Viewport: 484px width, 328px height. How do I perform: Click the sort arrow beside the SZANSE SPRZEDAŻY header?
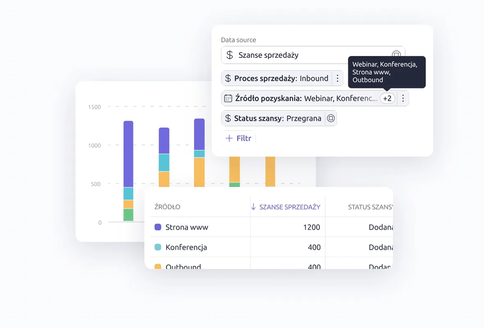pos(253,207)
